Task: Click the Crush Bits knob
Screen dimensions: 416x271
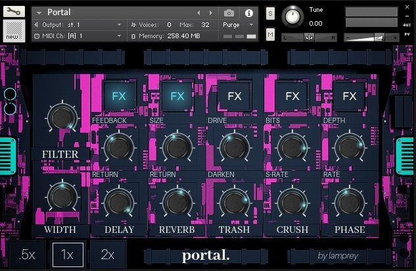Action: pyautogui.click(x=292, y=147)
